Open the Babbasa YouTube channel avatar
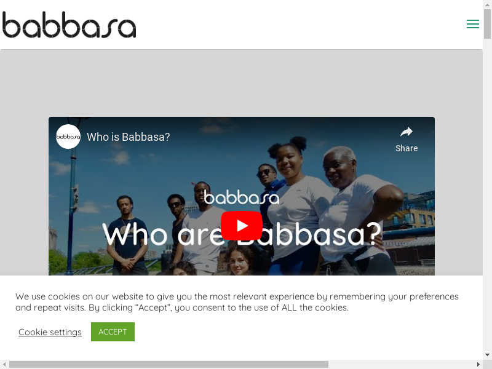The height and width of the screenshot is (369, 492). click(x=68, y=137)
